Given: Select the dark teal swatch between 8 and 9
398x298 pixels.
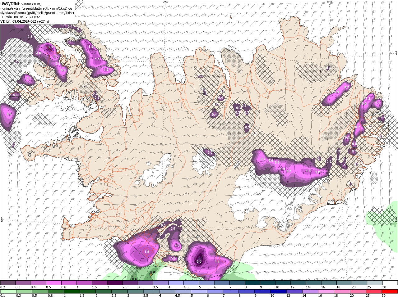Looking at the screenshot, I should click(252, 283).
